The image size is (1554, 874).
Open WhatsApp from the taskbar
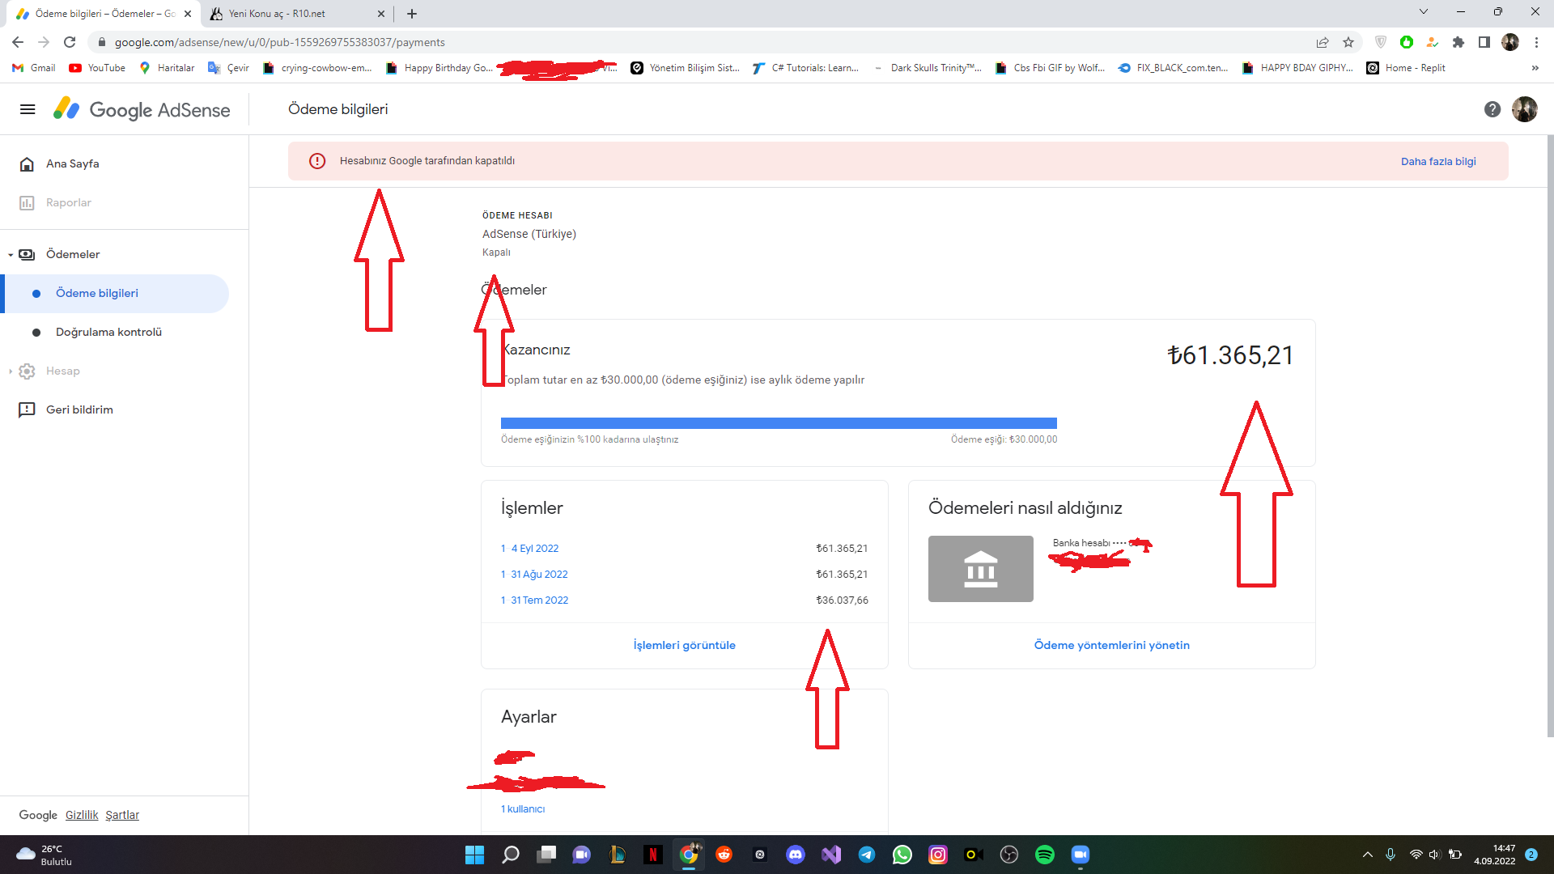tap(902, 855)
